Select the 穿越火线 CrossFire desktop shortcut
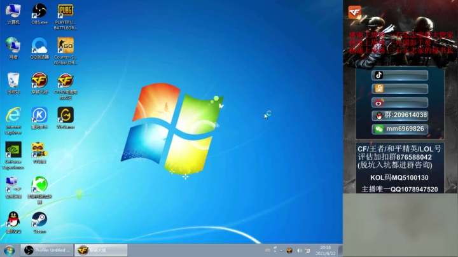The image size is (458, 257). [x=39, y=83]
